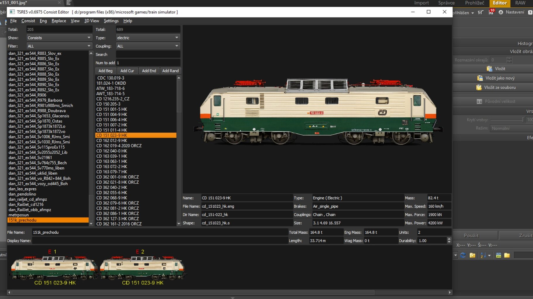Viewport: 533px width, 299px height.
Task: Select engine 181.024-1 OKDD
Action: (x=111, y=83)
